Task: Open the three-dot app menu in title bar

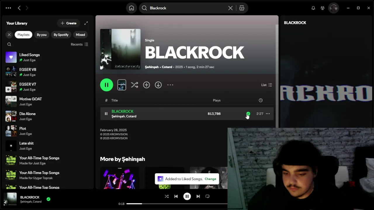Action: 8,8
